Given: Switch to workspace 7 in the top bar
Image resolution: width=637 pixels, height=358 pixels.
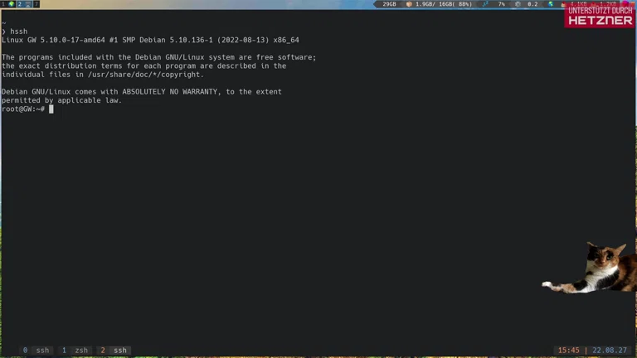Looking at the screenshot, I should [x=36, y=4].
